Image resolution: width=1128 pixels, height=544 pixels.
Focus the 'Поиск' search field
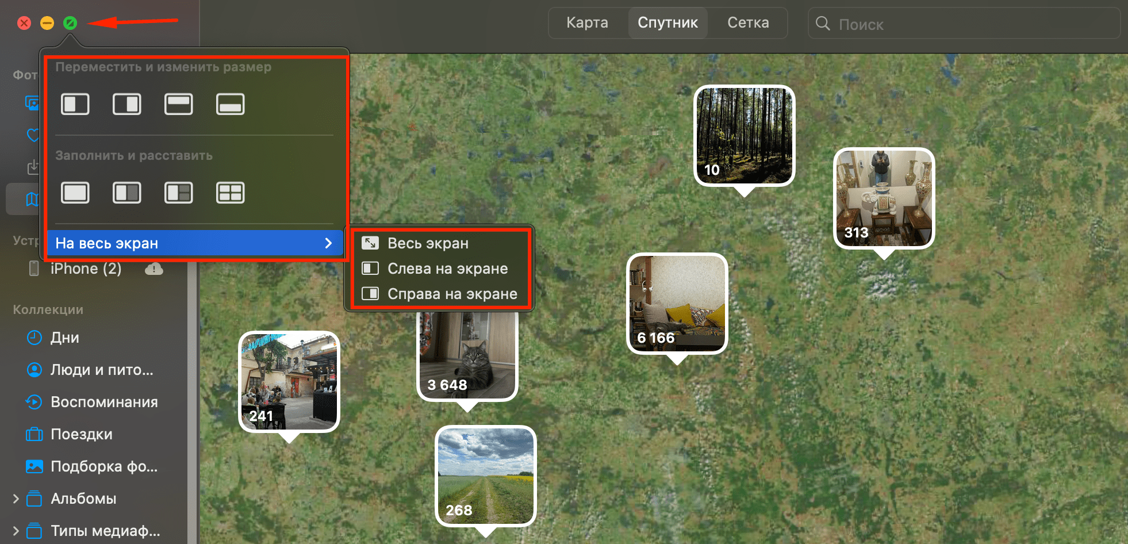pyautogui.click(x=964, y=24)
